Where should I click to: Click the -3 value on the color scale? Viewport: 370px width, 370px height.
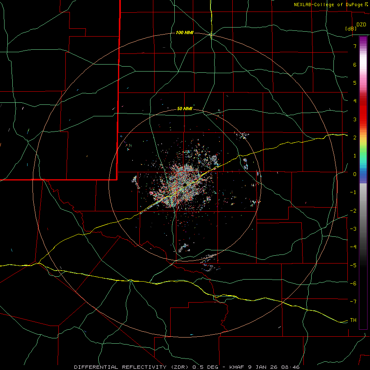[353, 229]
